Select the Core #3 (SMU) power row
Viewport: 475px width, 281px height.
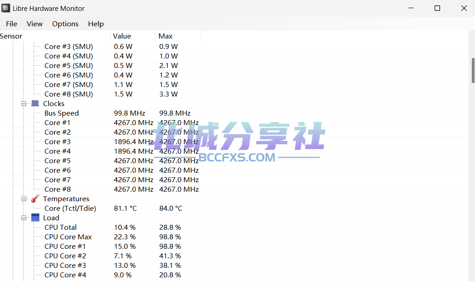(234, 47)
